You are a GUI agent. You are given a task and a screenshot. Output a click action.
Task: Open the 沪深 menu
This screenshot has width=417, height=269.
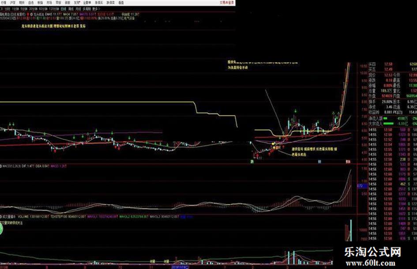click(13, 3)
